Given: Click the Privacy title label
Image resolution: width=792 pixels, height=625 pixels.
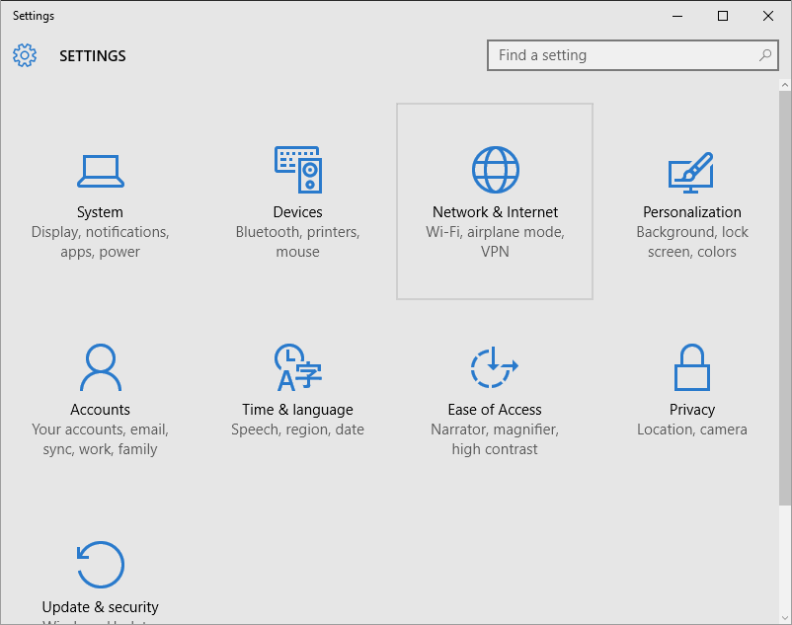Looking at the screenshot, I should click(692, 410).
